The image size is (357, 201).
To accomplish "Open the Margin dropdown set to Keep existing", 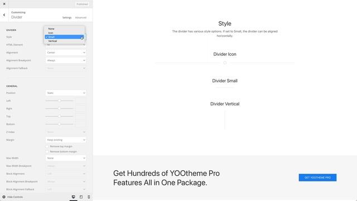I will (66, 140).
